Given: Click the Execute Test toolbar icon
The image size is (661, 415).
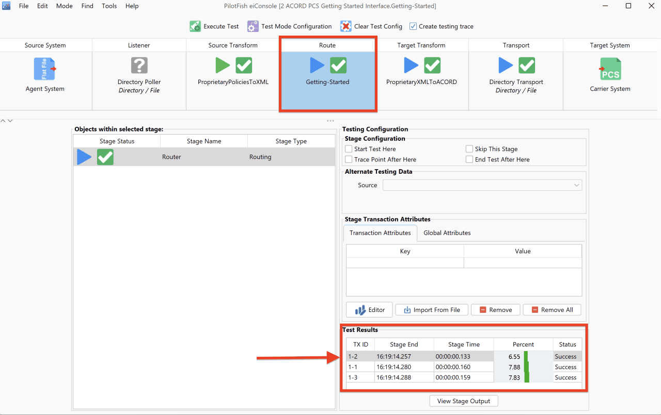Looking at the screenshot, I should click(x=195, y=26).
